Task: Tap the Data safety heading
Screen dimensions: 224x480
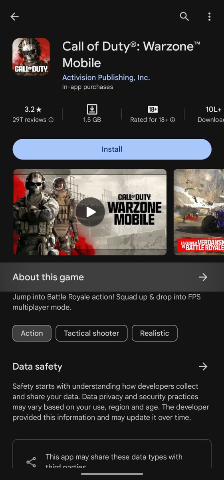Action: [x=38, y=366]
